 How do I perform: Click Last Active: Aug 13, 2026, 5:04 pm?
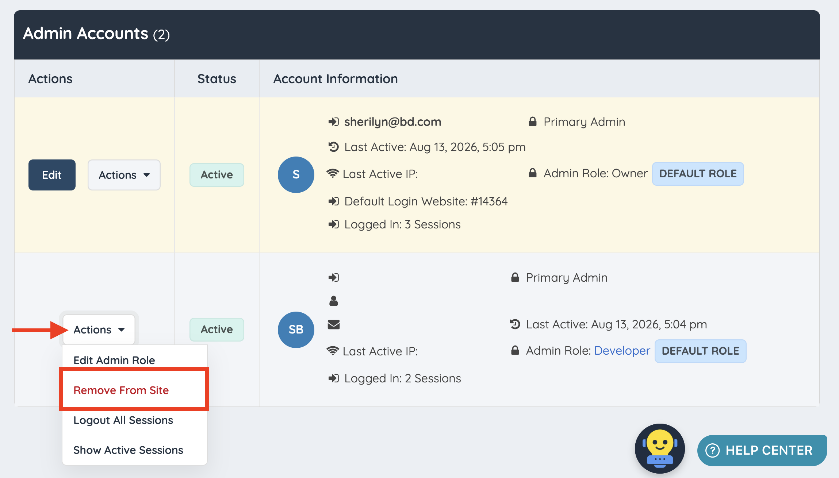point(616,324)
